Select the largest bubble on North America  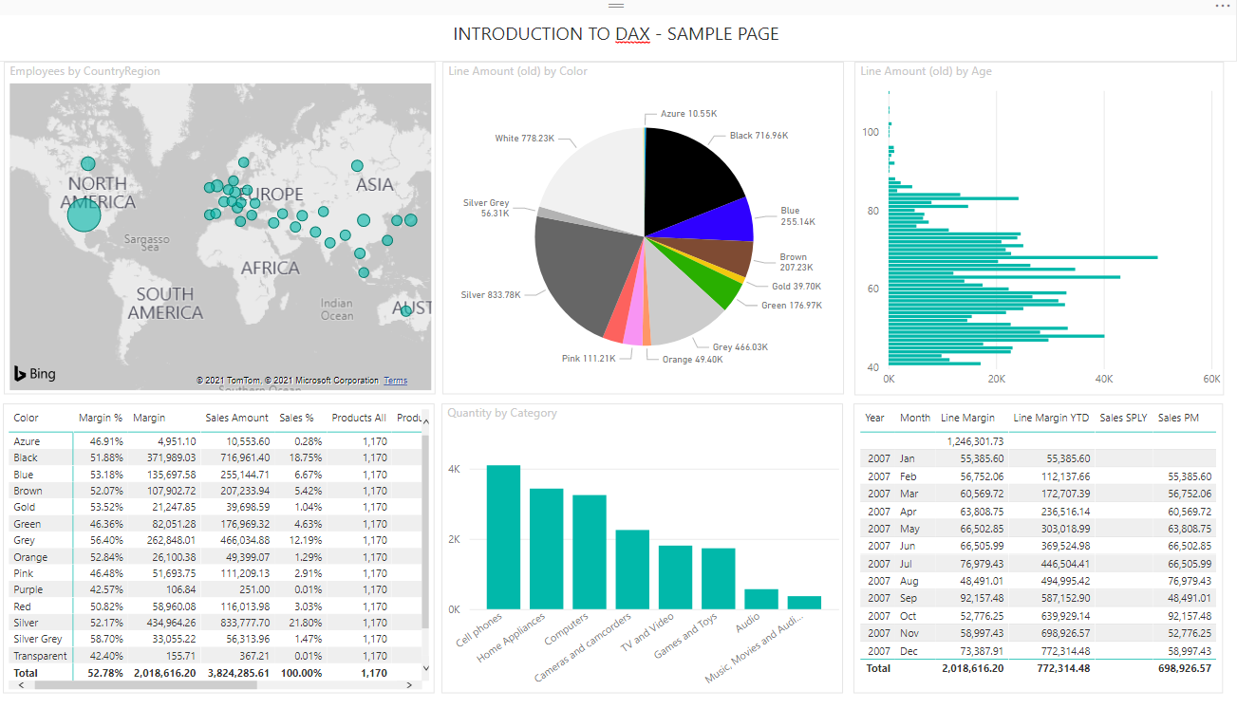point(84,215)
